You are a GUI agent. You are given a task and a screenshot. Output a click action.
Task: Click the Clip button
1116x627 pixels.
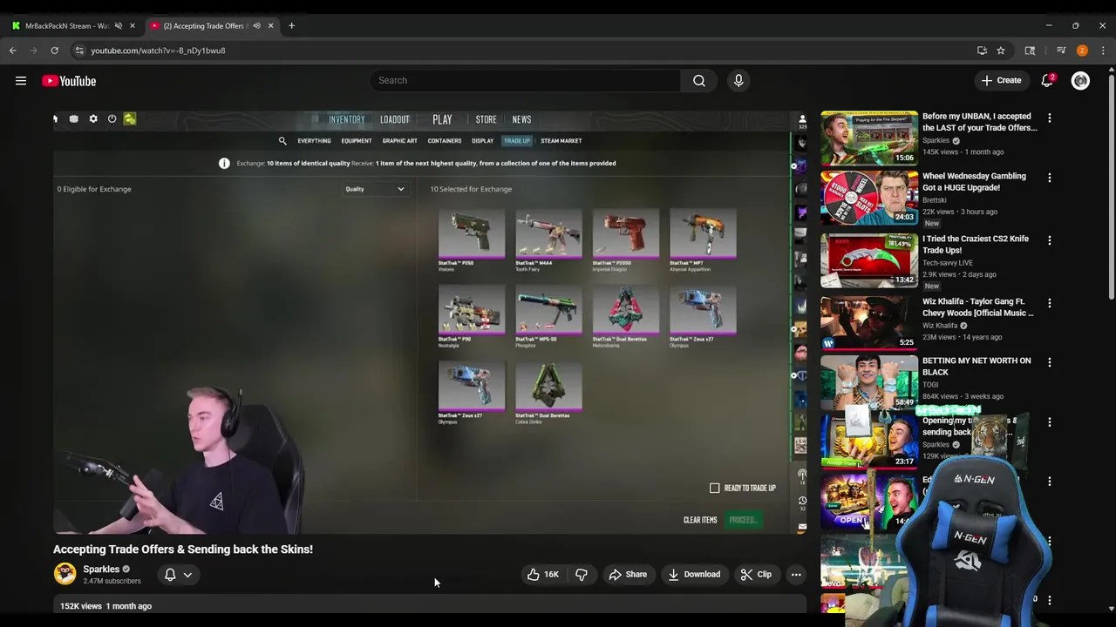tap(756, 575)
